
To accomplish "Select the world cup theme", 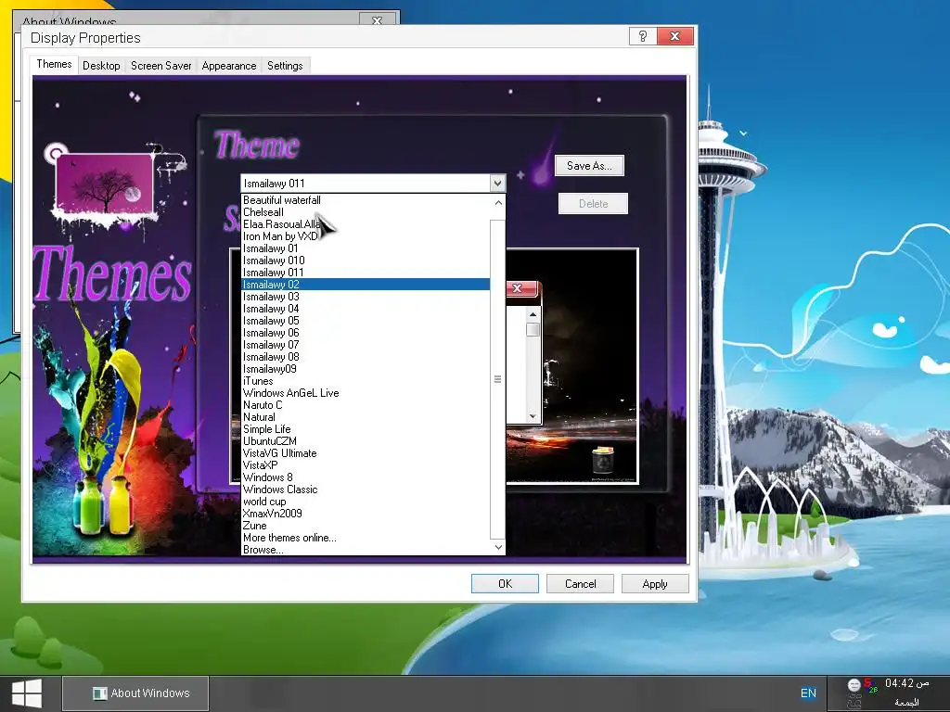I will 366,502.
